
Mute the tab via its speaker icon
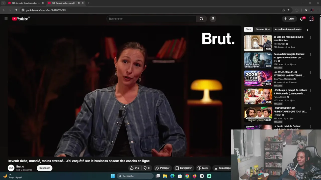click(x=78, y=3)
